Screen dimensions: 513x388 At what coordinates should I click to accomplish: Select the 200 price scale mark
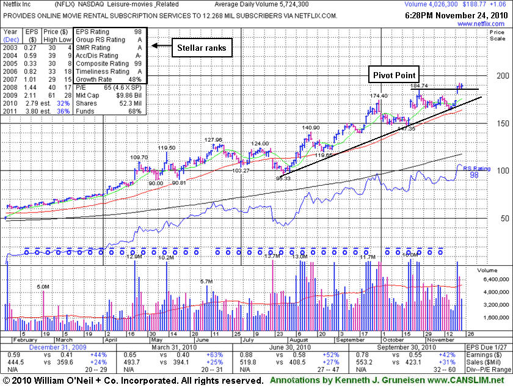point(503,76)
